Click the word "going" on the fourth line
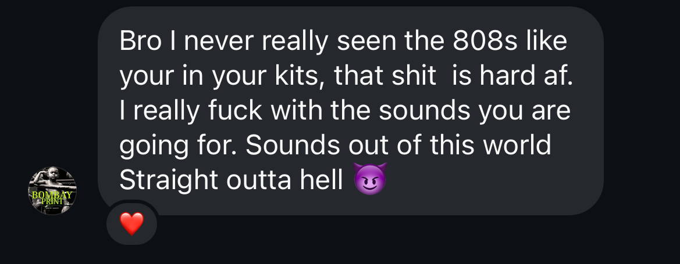This screenshot has width=680, height=264. (x=154, y=146)
